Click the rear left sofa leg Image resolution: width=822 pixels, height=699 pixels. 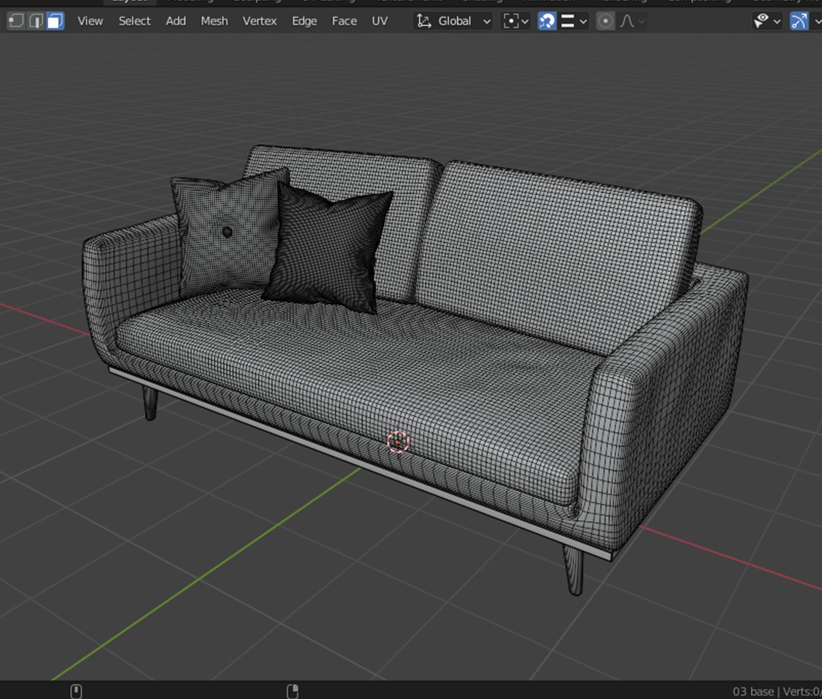point(150,403)
